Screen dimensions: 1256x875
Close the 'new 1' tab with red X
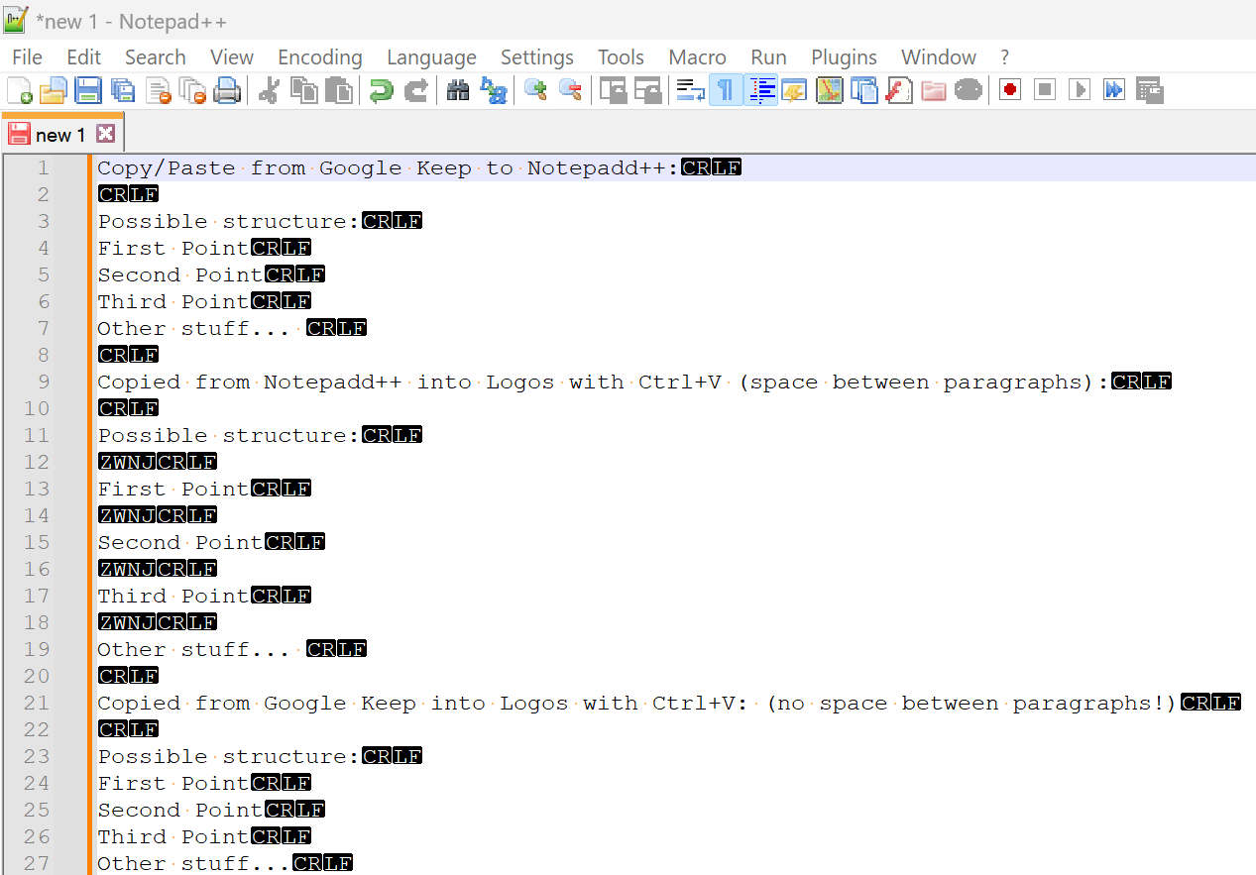tap(105, 134)
